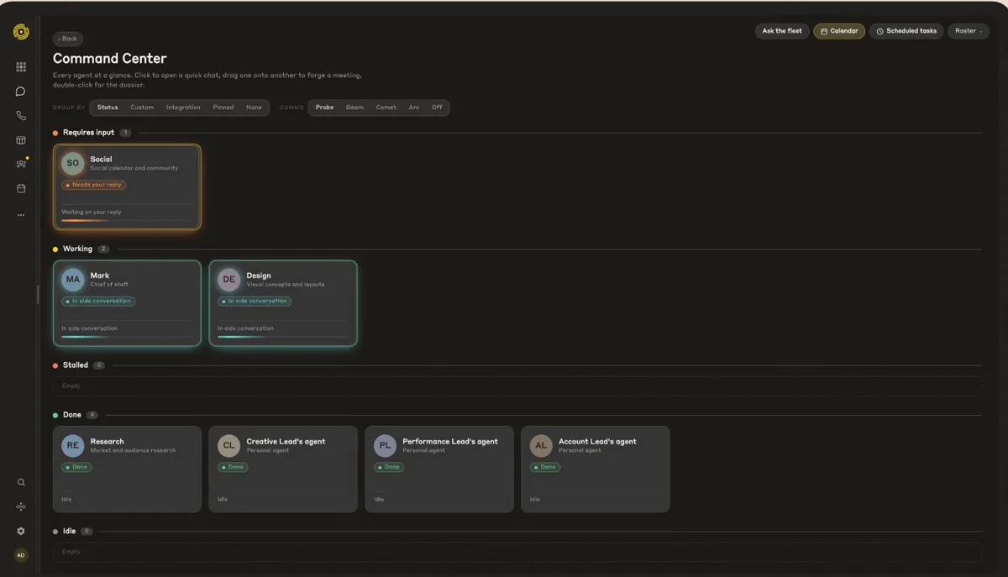
Task: Open settings gear icon in sidebar
Action: (x=21, y=531)
